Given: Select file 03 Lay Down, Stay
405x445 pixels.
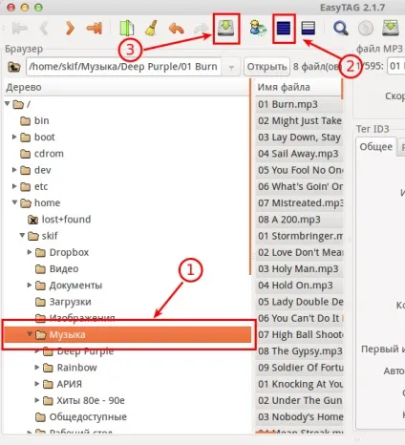Looking at the screenshot, I should [x=299, y=138].
